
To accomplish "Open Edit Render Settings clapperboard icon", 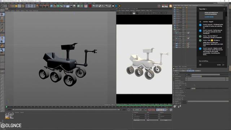I will click(47, 6).
